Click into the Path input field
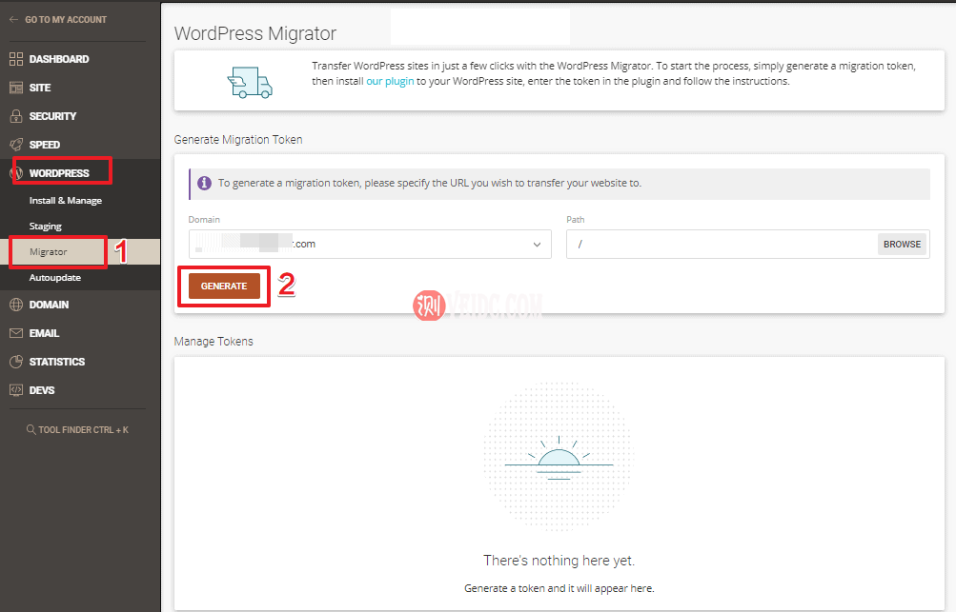Image resolution: width=956 pixels, height=612 pixels. pos(722,245)
